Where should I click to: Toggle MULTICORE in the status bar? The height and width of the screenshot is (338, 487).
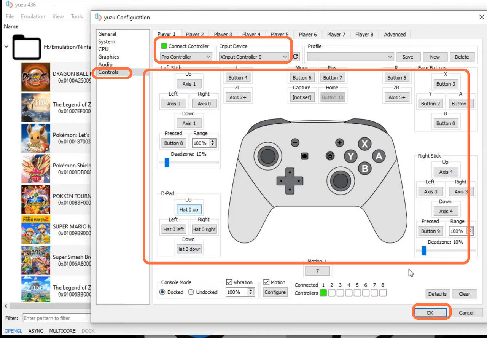(62, 331)
